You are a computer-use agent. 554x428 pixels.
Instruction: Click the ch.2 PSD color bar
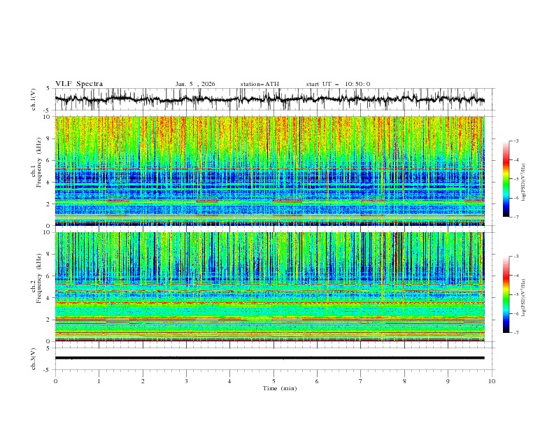[x=506, y=294]
